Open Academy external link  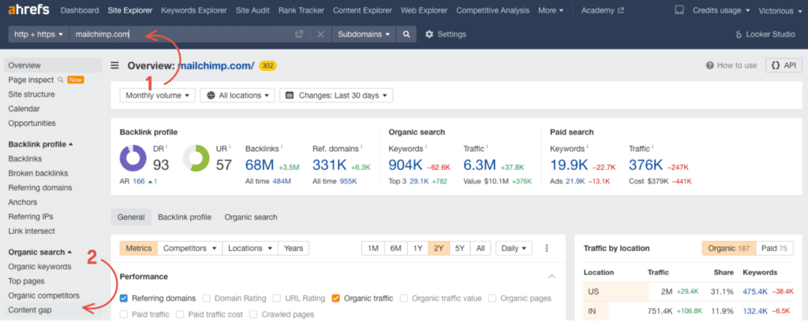pyautogui.click(x=602, y=10)
